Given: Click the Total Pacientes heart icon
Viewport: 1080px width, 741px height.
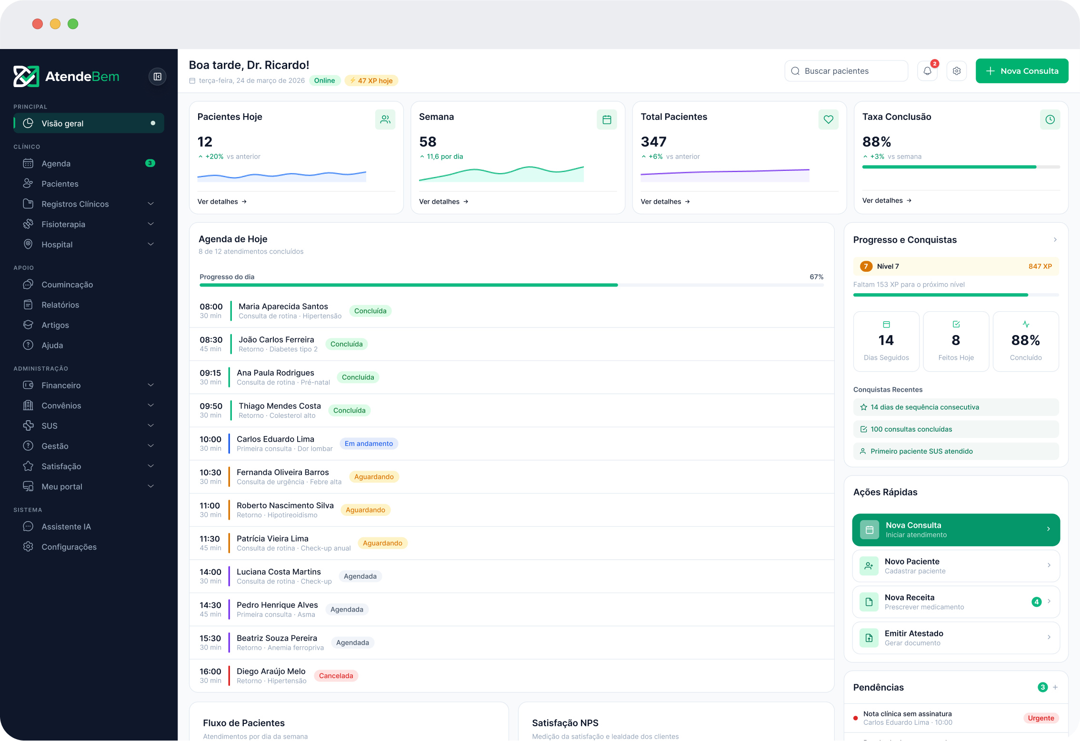Looking at the screenshot, I should [829, 119].
